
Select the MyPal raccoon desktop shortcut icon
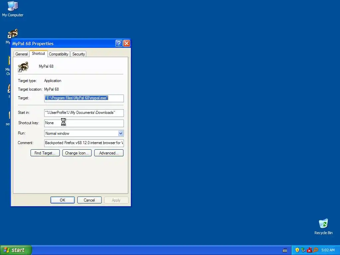pos(13,34)
